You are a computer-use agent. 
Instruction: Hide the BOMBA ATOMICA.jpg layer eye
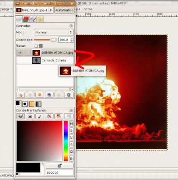click(20, 53)
